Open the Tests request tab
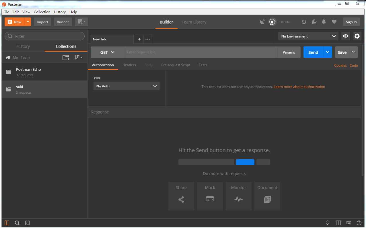Screen dimensions: 366x228 pos(203,65)
